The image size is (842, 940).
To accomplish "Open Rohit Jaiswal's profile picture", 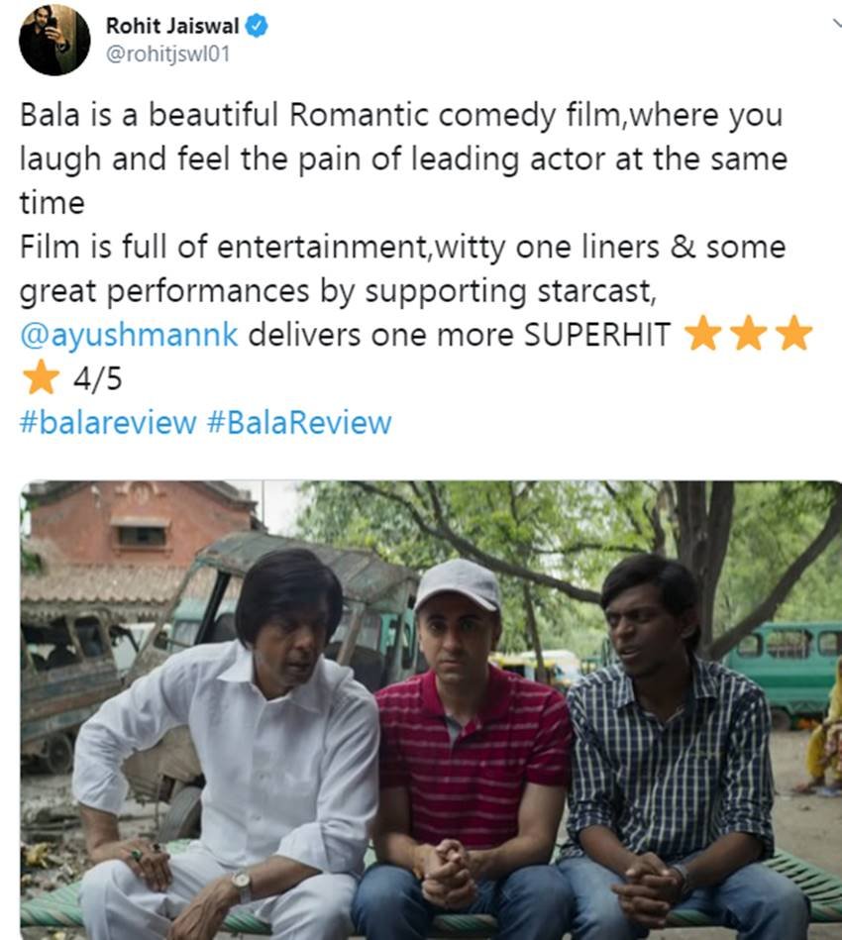I will pos(54,40).
